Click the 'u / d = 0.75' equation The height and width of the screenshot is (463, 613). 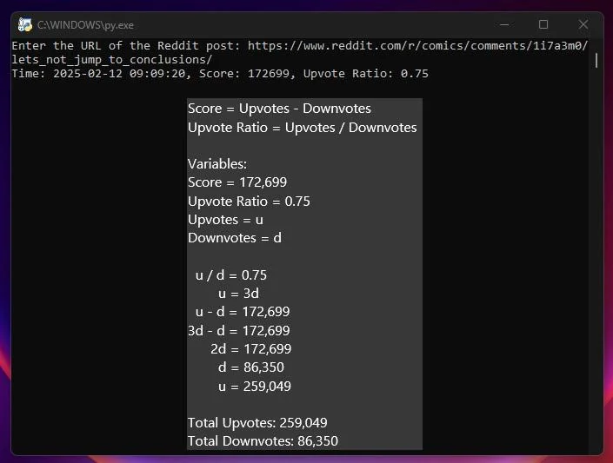pos(231,275)
